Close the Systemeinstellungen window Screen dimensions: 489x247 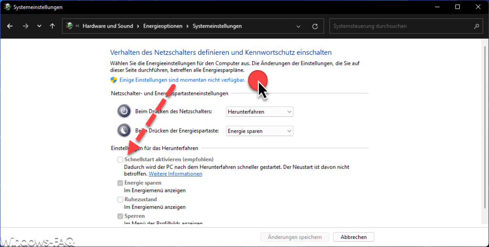pos(478,7)
